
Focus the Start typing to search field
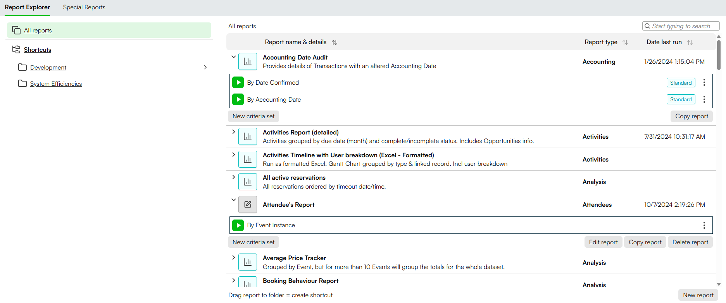(681, 26)
